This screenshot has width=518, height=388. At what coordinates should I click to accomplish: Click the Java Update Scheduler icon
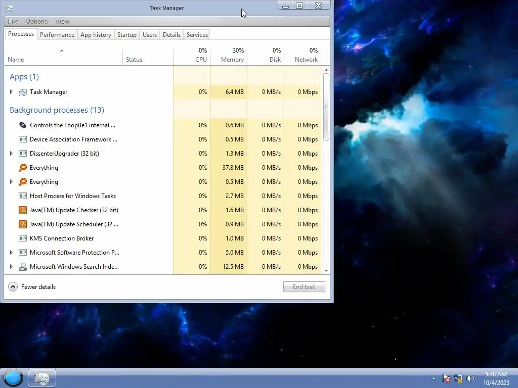[x=22, y=224]
